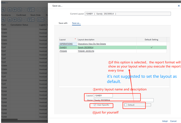Viewport: 181px width, 123px height.
Task: Click the Adopt button
Action: pyautogui.click(x=165, y=121)
